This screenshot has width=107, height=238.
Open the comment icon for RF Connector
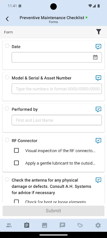click(98, 140)
